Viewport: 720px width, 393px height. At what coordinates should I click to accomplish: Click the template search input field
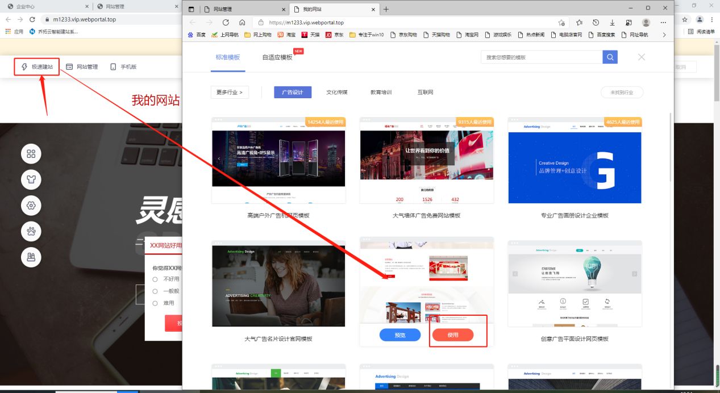pos(541,57)
